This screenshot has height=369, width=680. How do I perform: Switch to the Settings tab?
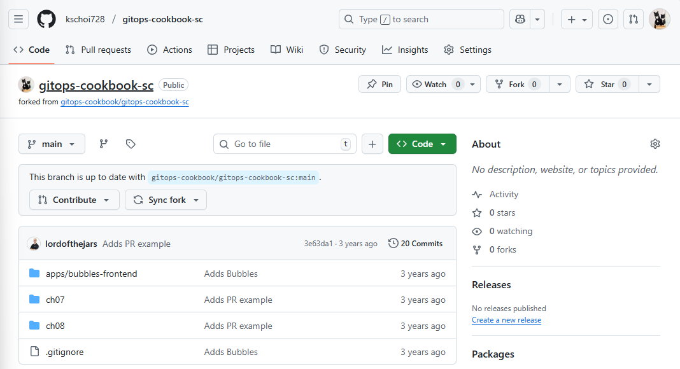point(467,50)
